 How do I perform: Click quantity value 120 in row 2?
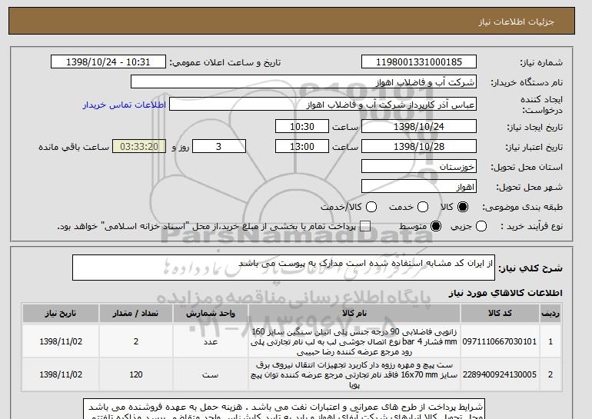tap(136, 374)
